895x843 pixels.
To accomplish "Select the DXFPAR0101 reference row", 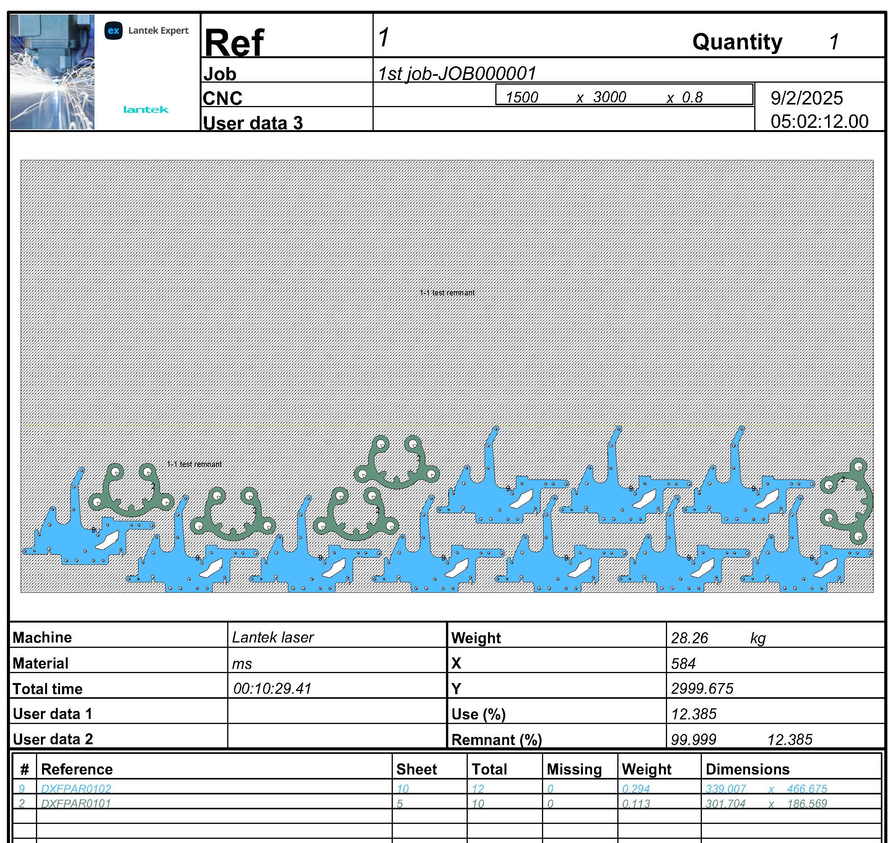I will pos(76,803).
